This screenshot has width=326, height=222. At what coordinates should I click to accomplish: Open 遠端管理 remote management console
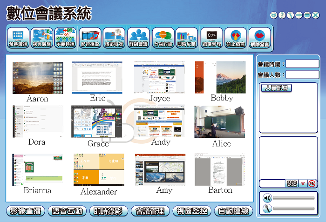point(211,38)
